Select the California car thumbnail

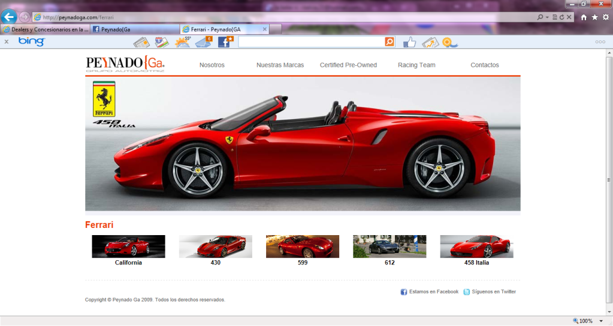pyautogui.click(x=128, y=246)
